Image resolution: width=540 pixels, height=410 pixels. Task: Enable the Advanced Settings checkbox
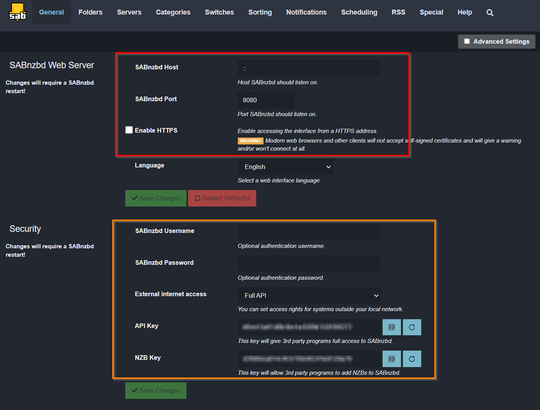click(467, 41)
